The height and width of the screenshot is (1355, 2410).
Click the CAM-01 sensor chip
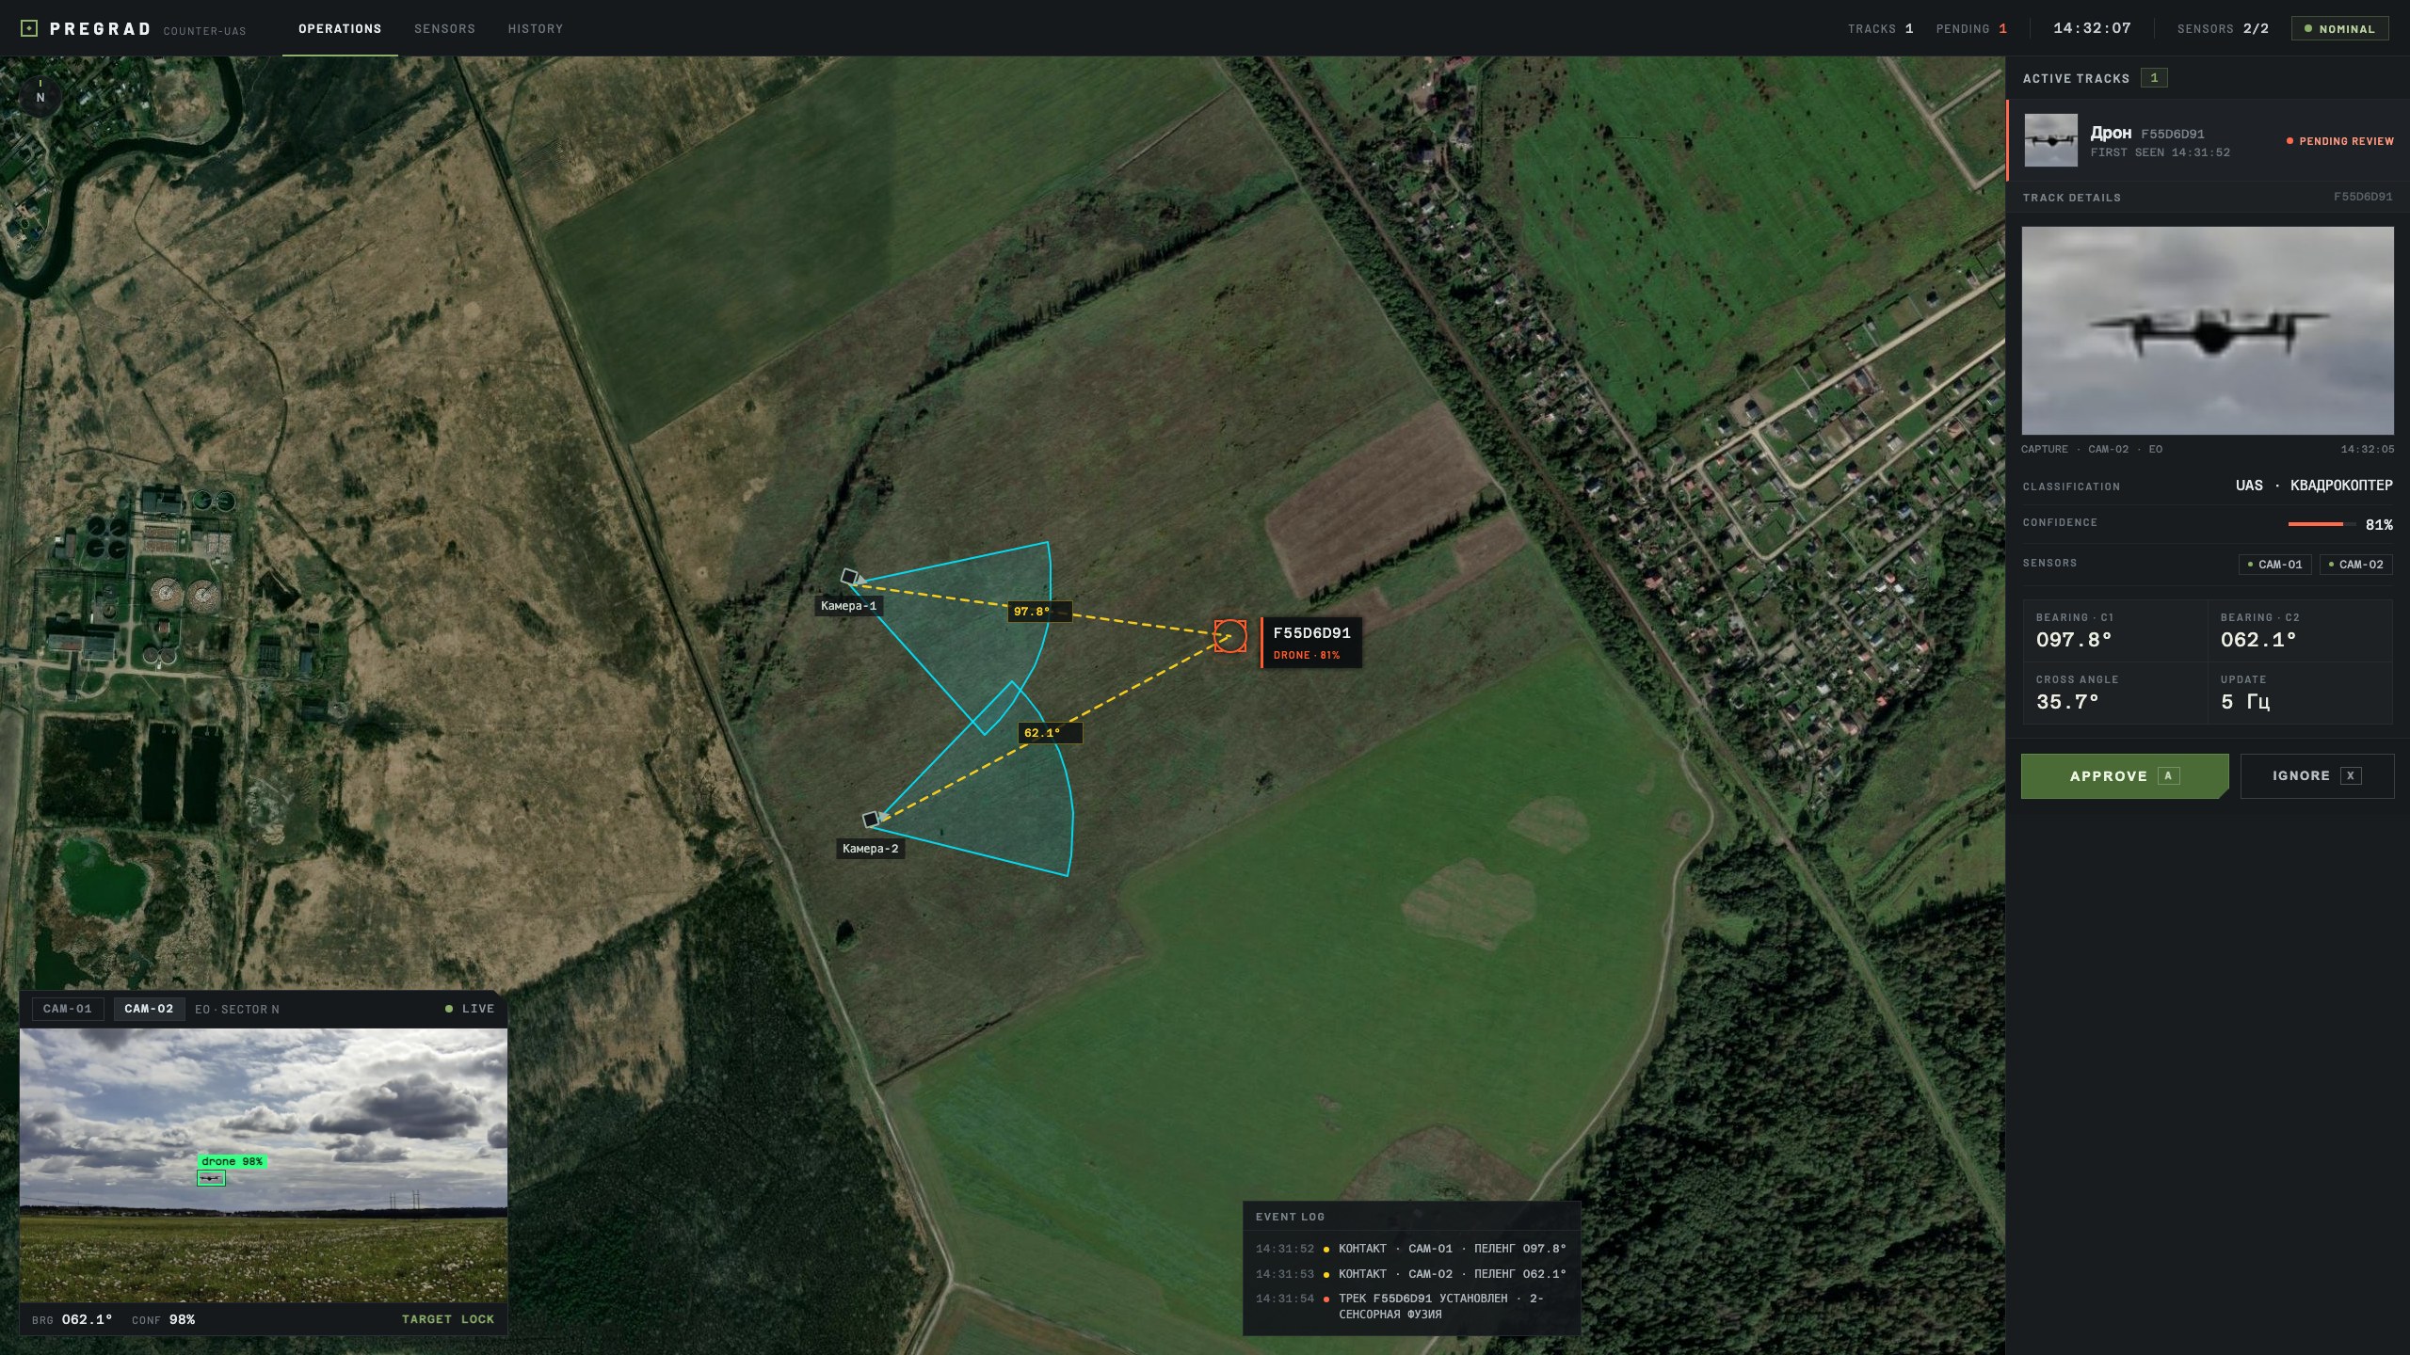[2274, 565]
